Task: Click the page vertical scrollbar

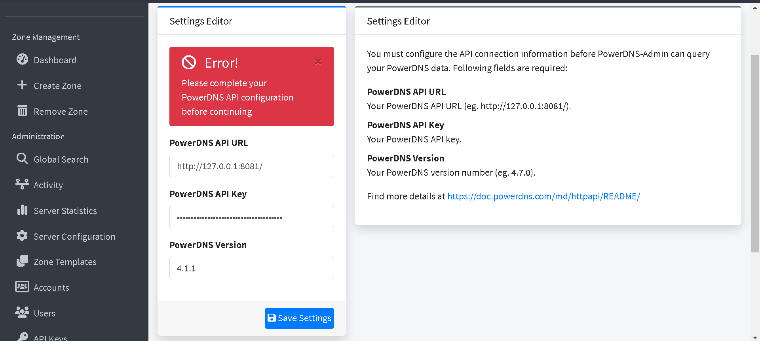Action: click(755, 153)
